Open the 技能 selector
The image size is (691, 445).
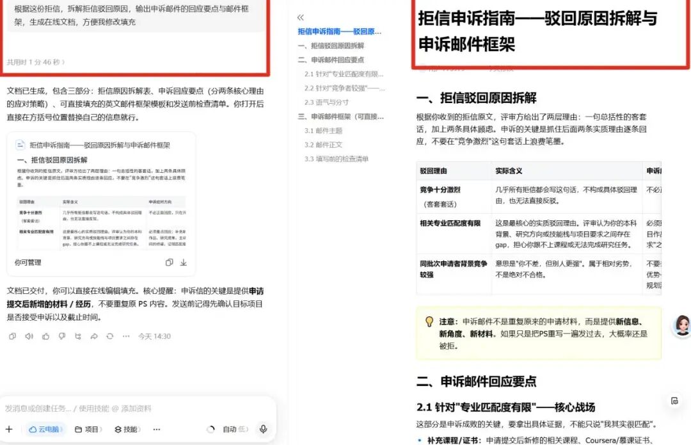(127, 429)
